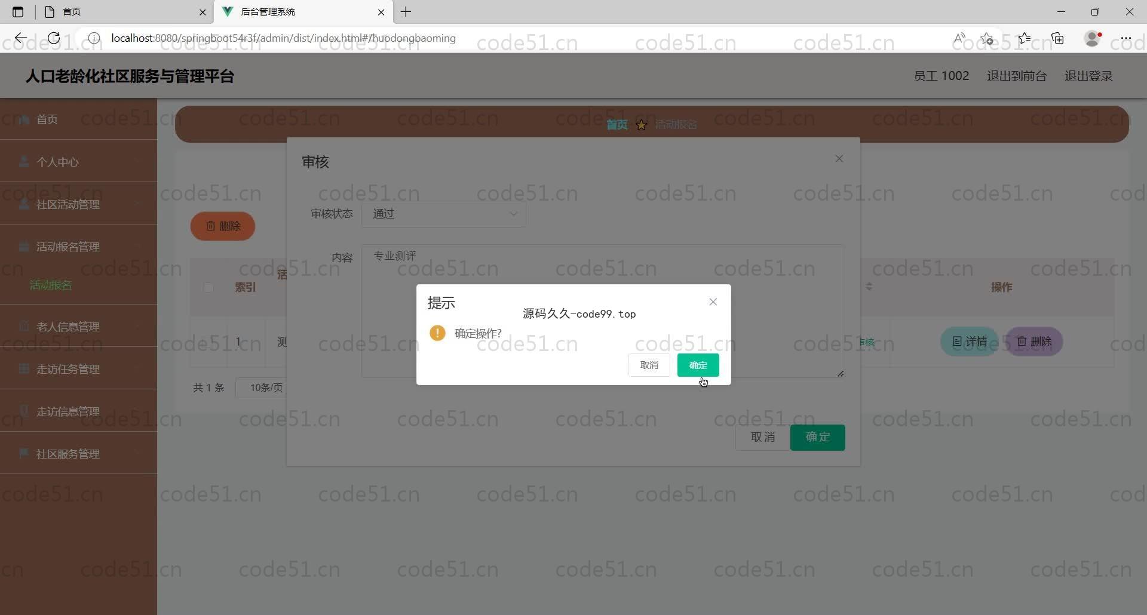This screenshot has width=1147, height=615.
Task: Click 共 1 条 pagination total
Action: pos(208,388)
